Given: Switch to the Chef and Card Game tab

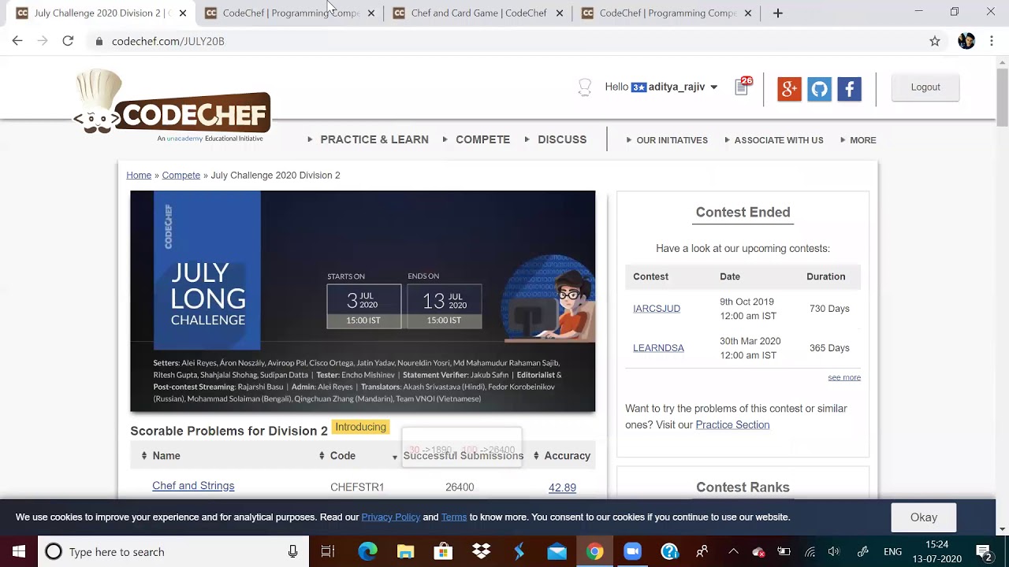Looking at the screenshot, I should click(x=478, y=13).
